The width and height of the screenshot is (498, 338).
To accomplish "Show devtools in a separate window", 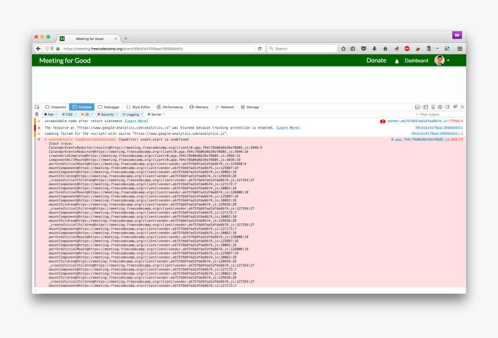I will (x=455, y=107).
